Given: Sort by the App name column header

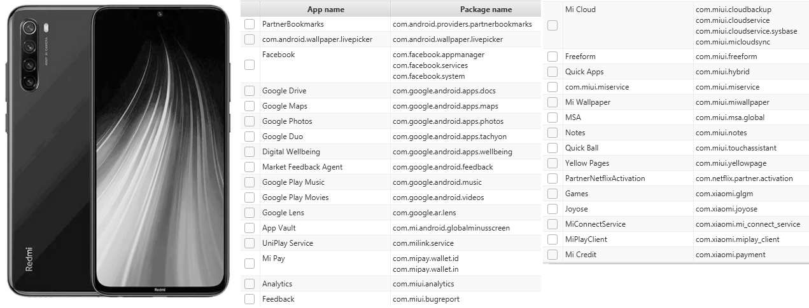Looking at the screenshot, I should click(325, 10).
